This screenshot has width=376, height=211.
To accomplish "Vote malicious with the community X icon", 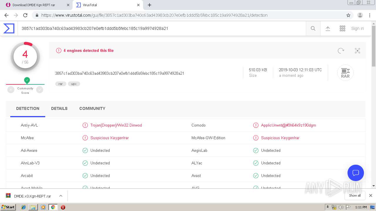I will click(11, 90).
